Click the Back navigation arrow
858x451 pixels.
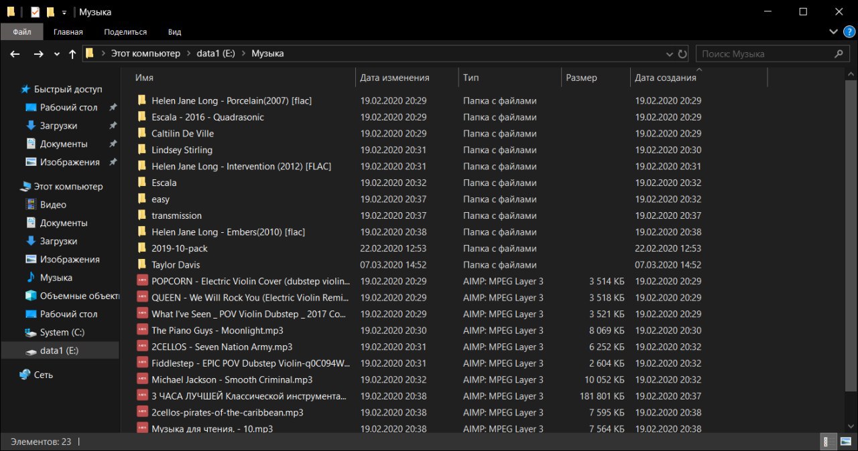15,54
